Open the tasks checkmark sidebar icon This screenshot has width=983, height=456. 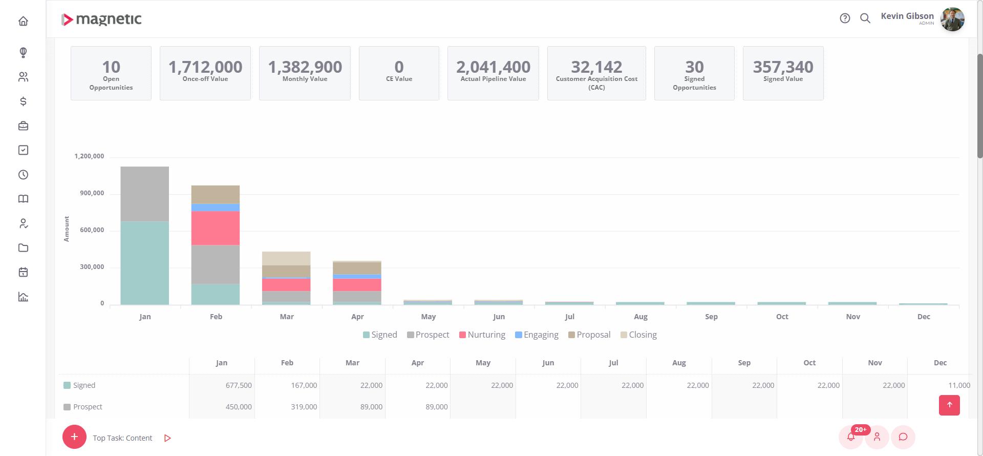(x=23, y=150)
